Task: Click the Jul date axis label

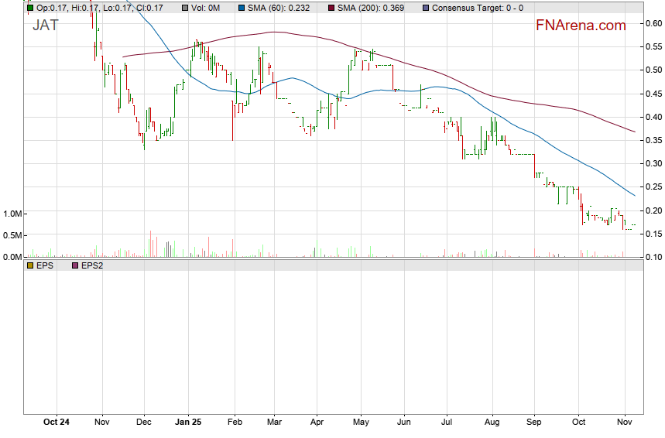Action: (x=446, y=423)
